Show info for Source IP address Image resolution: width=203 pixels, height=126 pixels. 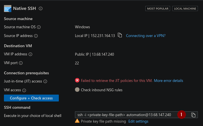coord(36,36)
